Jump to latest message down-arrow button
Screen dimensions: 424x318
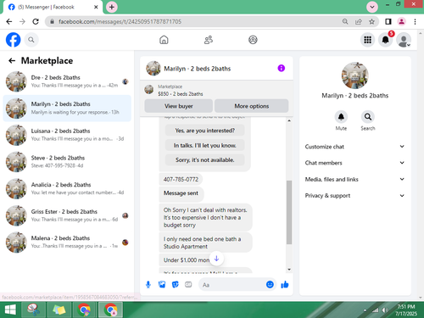pyautogui.click(x=216, y=259)
